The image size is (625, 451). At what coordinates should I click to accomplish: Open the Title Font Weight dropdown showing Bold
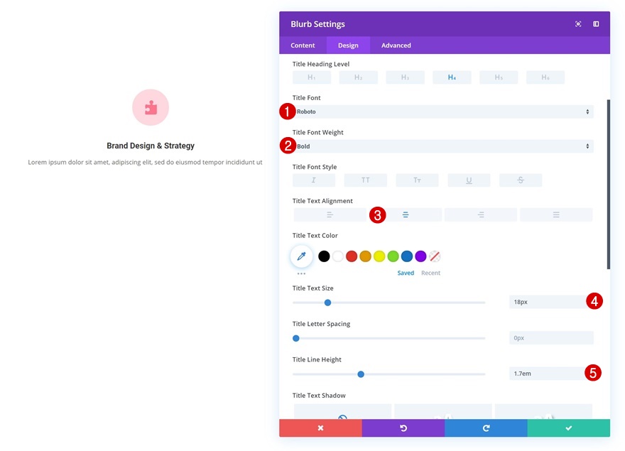pyautogui.click(x=443, y=146)
